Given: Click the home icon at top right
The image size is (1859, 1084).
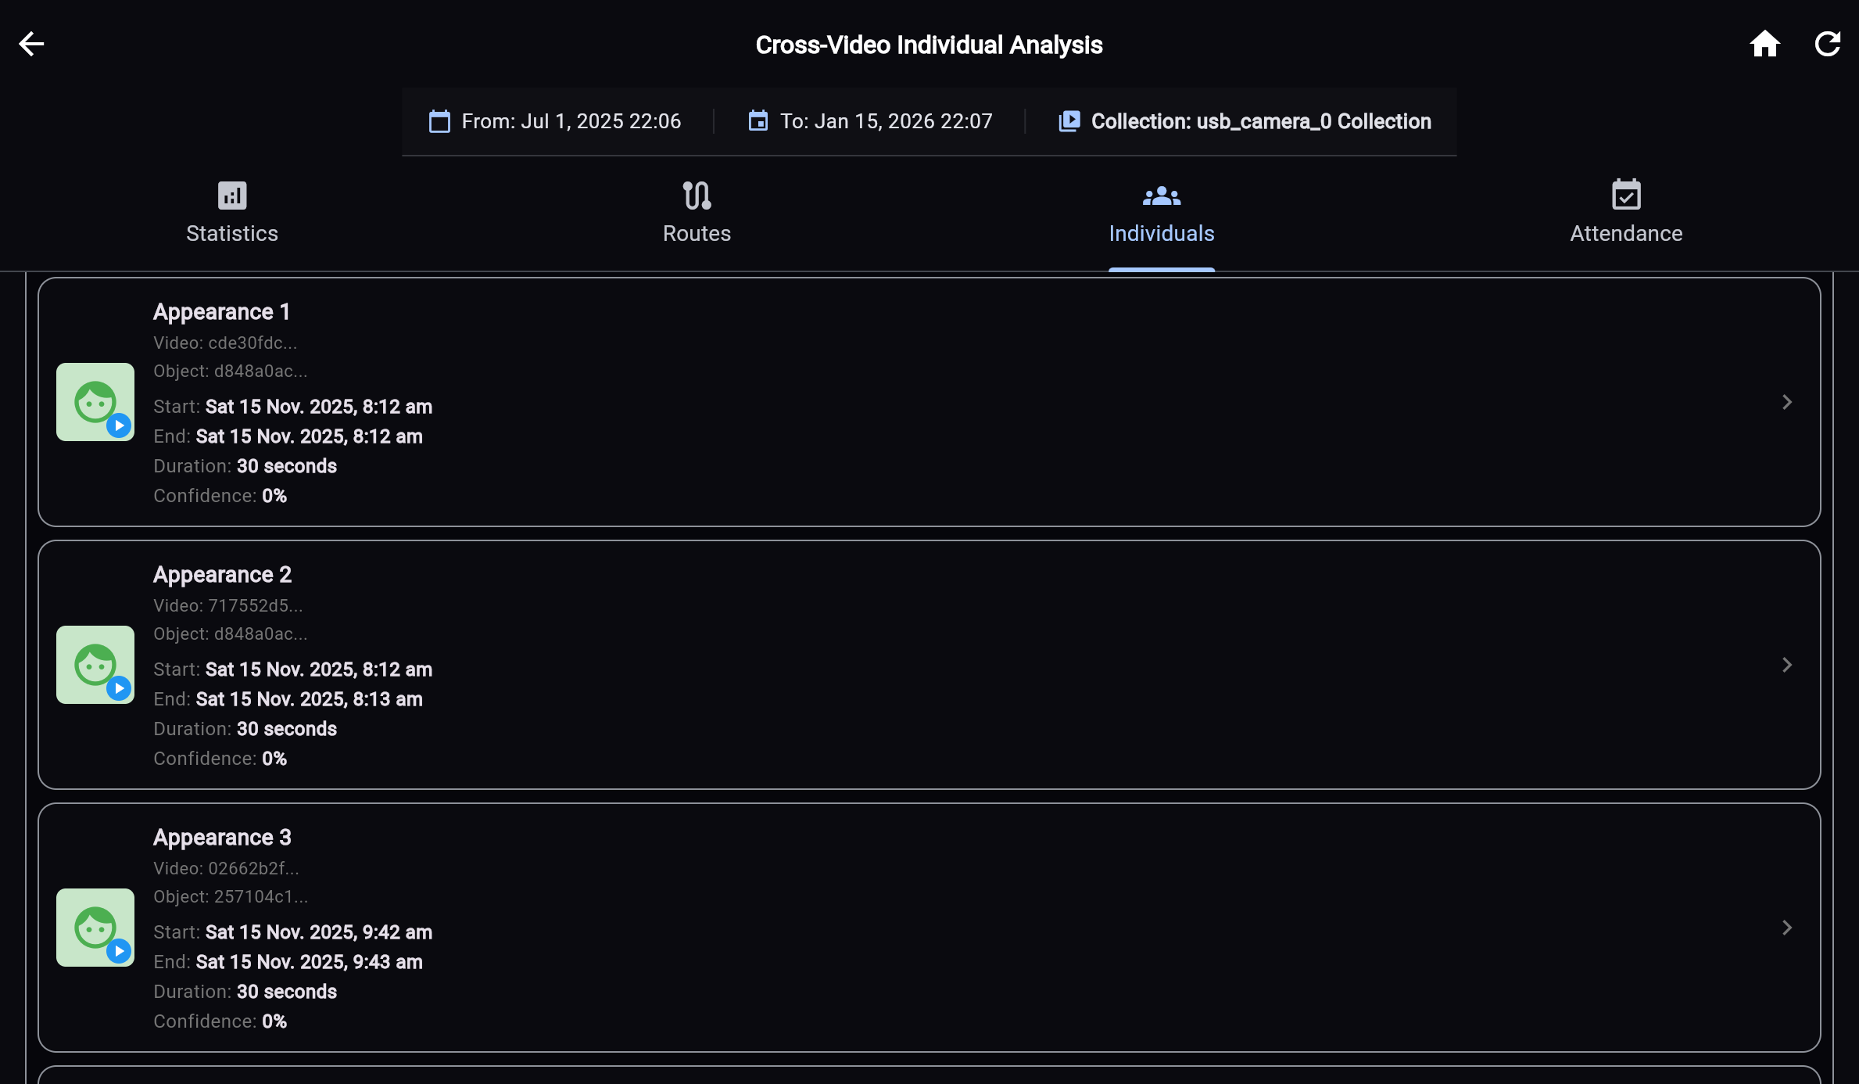Looking at the screenshot, I should [x=1764, y=44].
